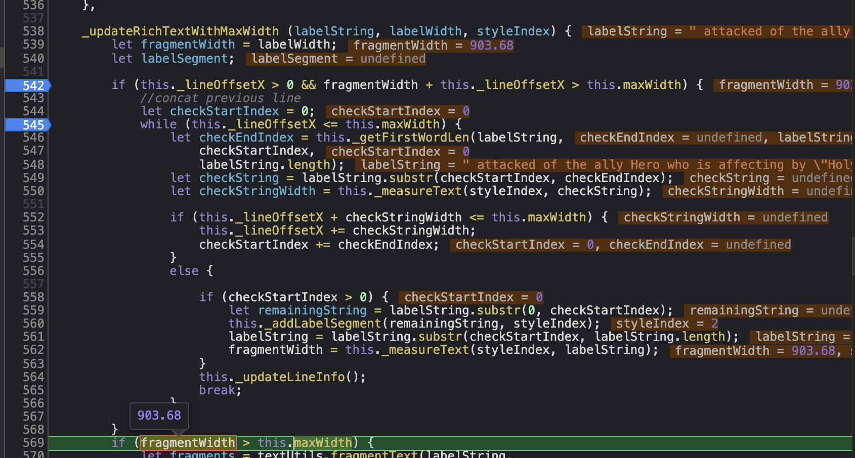Set a breakpoint on line 538
Image resolution: width=855 pixels, height=458 pixels.
(33, 31)
